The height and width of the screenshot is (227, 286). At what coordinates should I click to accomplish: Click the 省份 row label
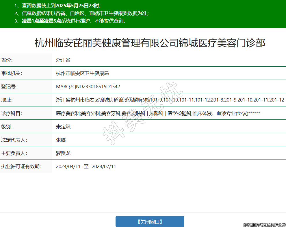[7, 60]
